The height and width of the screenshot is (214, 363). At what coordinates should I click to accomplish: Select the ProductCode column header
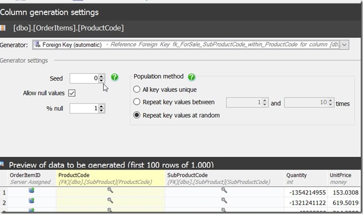[x=110, y=178]
